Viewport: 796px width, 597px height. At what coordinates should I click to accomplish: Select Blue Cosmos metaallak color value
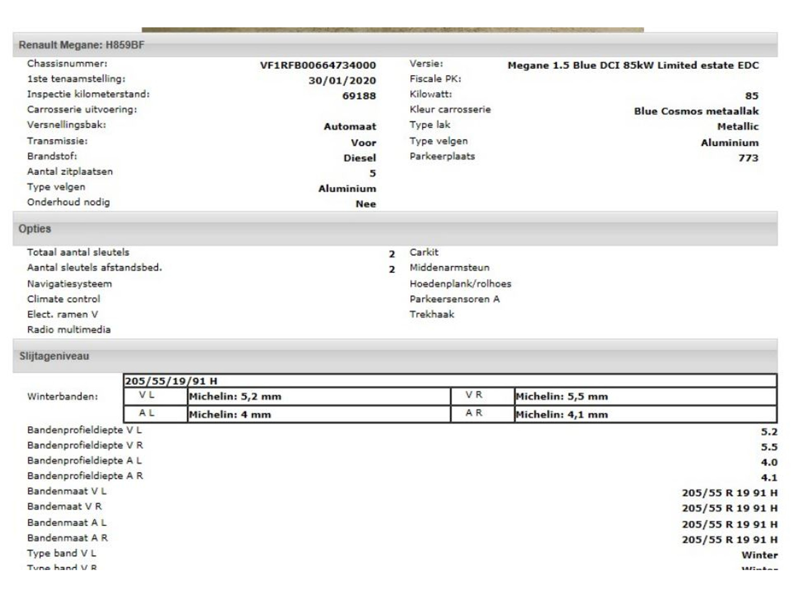(696, 111)
